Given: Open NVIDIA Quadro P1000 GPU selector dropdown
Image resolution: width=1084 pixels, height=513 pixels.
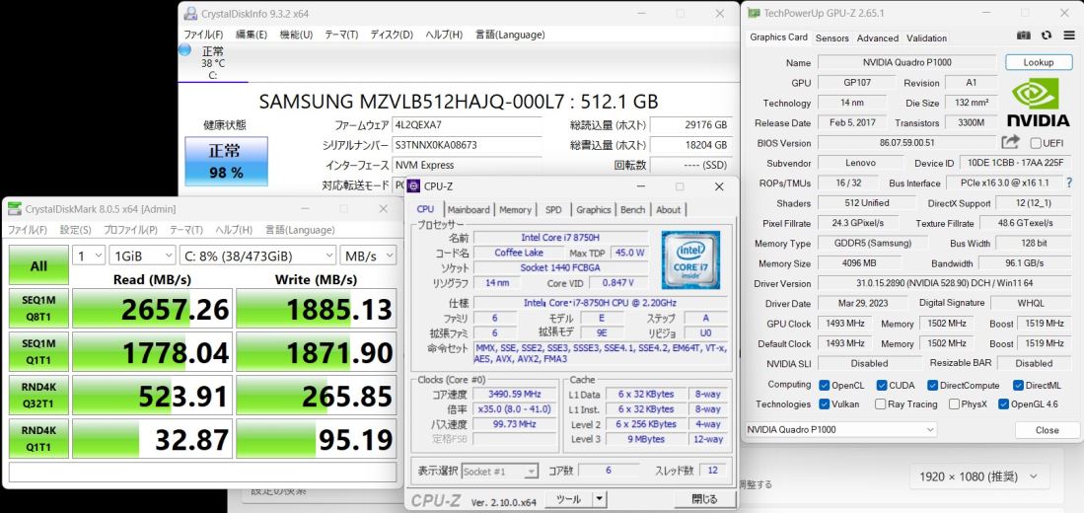Looking at the screenshot, I should point(841,429).
